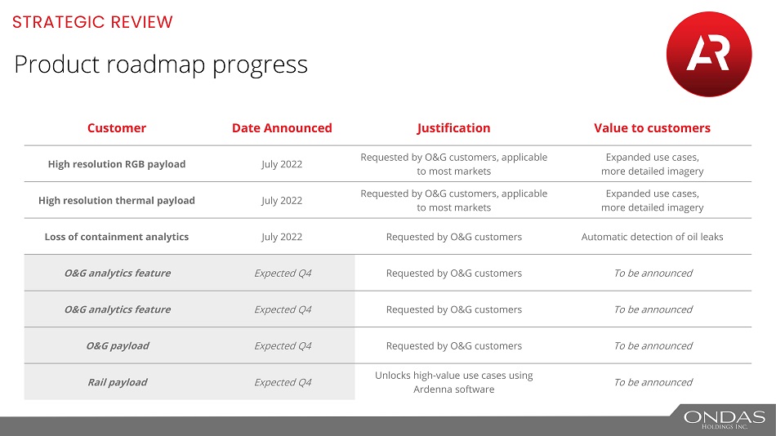Select the Rail payload row label

118,382
